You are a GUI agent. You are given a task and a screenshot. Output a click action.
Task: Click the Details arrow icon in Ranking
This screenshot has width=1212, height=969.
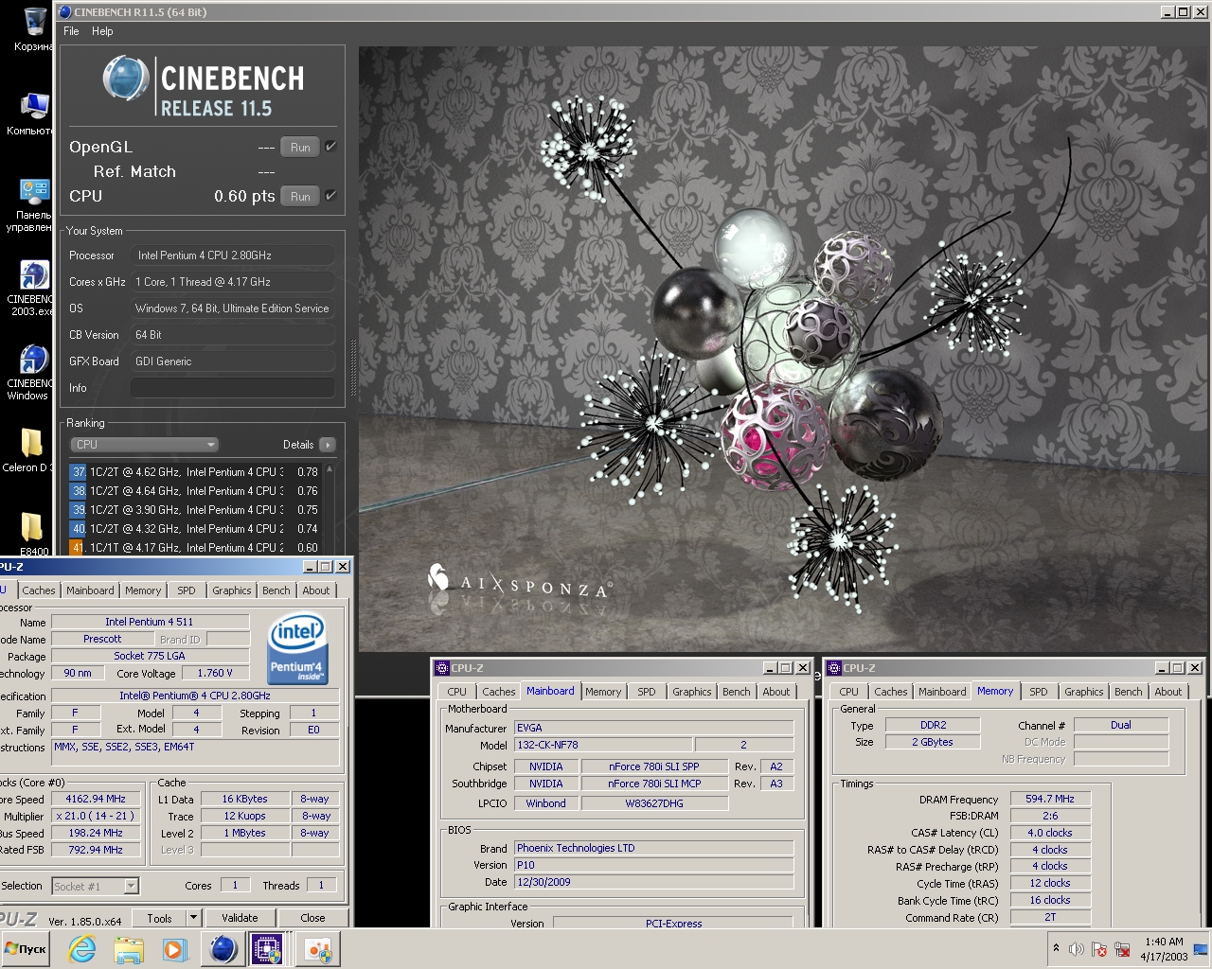tap(328, 445)
